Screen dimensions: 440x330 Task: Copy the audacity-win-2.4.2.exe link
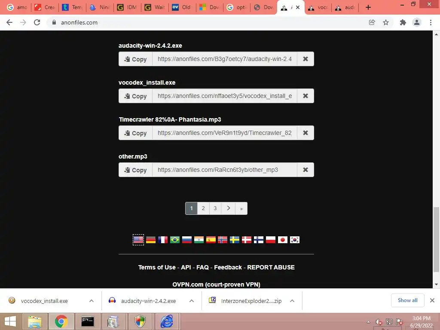[135, 59]
